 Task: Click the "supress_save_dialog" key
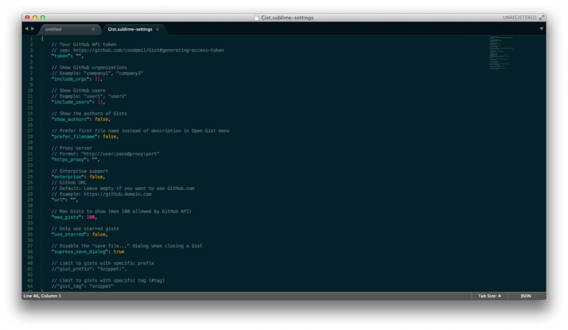click(x=80, y=252)
